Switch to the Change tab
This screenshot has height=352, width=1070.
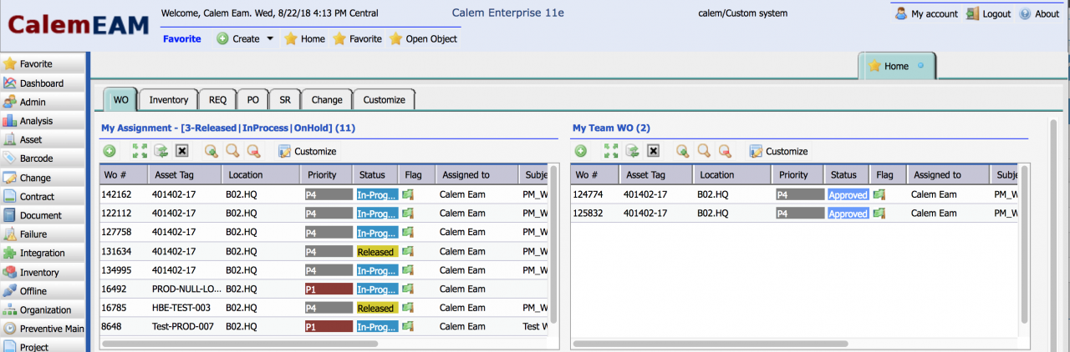[327, 99]
